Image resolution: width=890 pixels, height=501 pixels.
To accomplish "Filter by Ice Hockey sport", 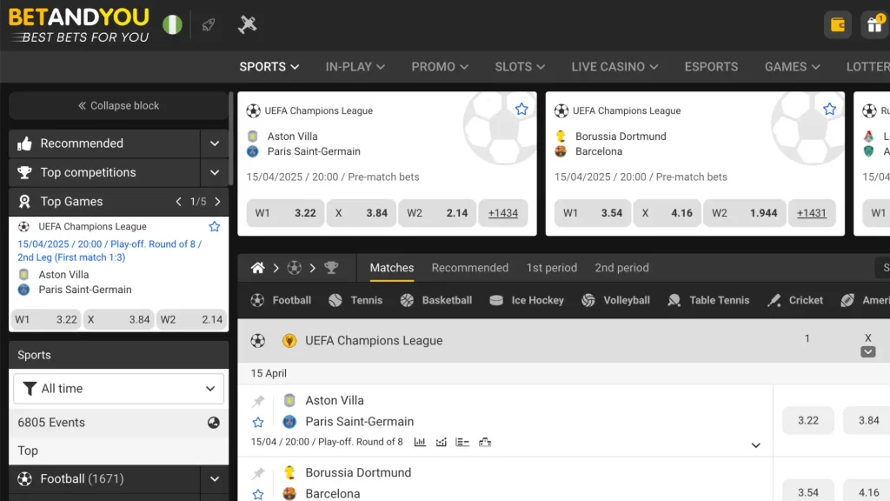I will [526, 300].
